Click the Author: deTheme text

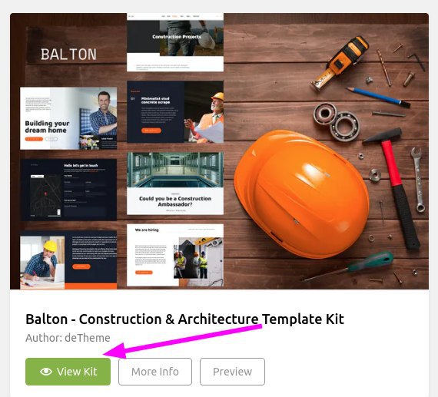68,338
